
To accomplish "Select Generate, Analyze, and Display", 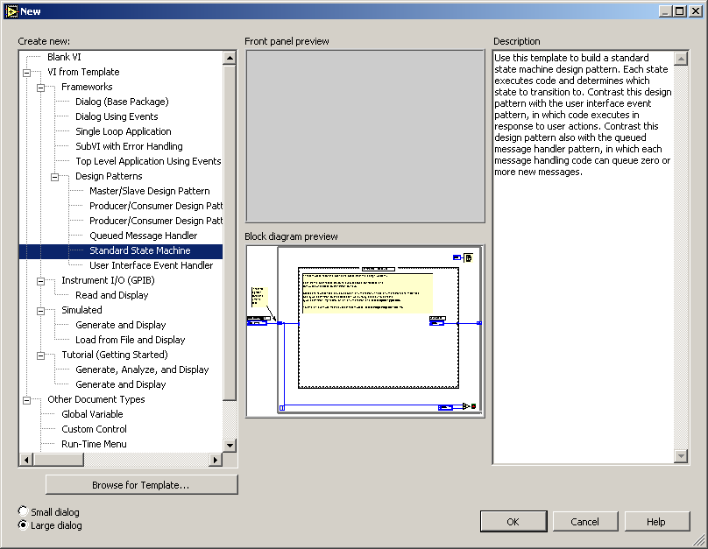I will 142,370.
